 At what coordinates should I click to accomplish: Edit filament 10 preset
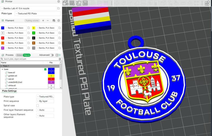60,48
